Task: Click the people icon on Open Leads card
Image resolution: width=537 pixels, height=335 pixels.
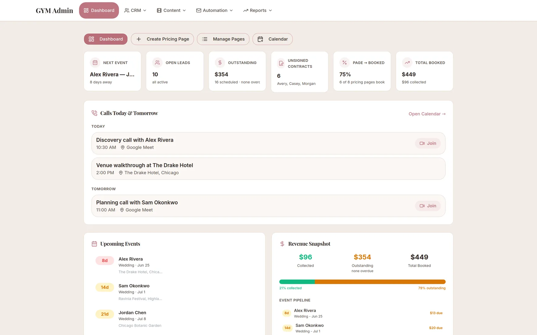Action: pyautogui.click(x=157, y=62)
